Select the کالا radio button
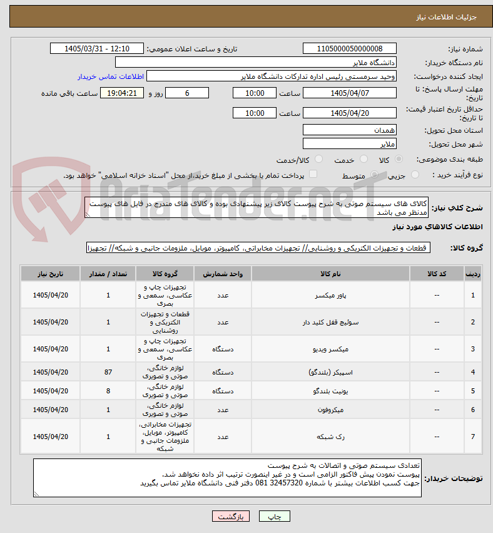Image resolution: width=493 pixels, height=533 pixels. click(399, 159)
